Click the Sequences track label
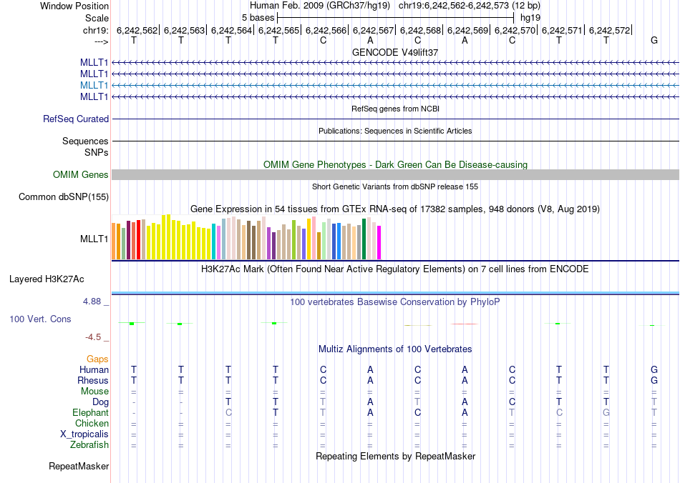This screenshot has height=483, width=680. coord(85,141)
